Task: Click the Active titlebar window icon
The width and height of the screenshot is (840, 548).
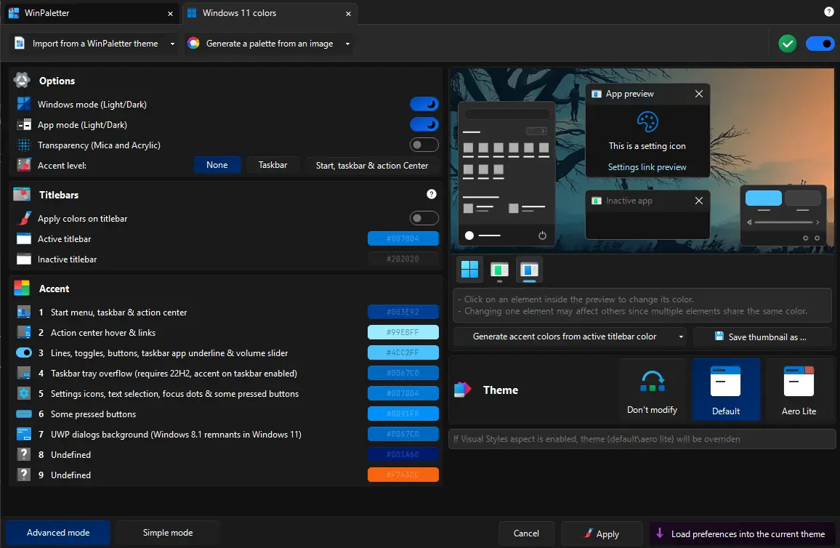Action: 23,238
